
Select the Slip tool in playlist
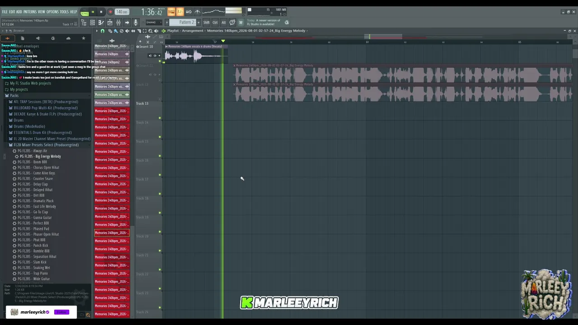coord(133,31)
